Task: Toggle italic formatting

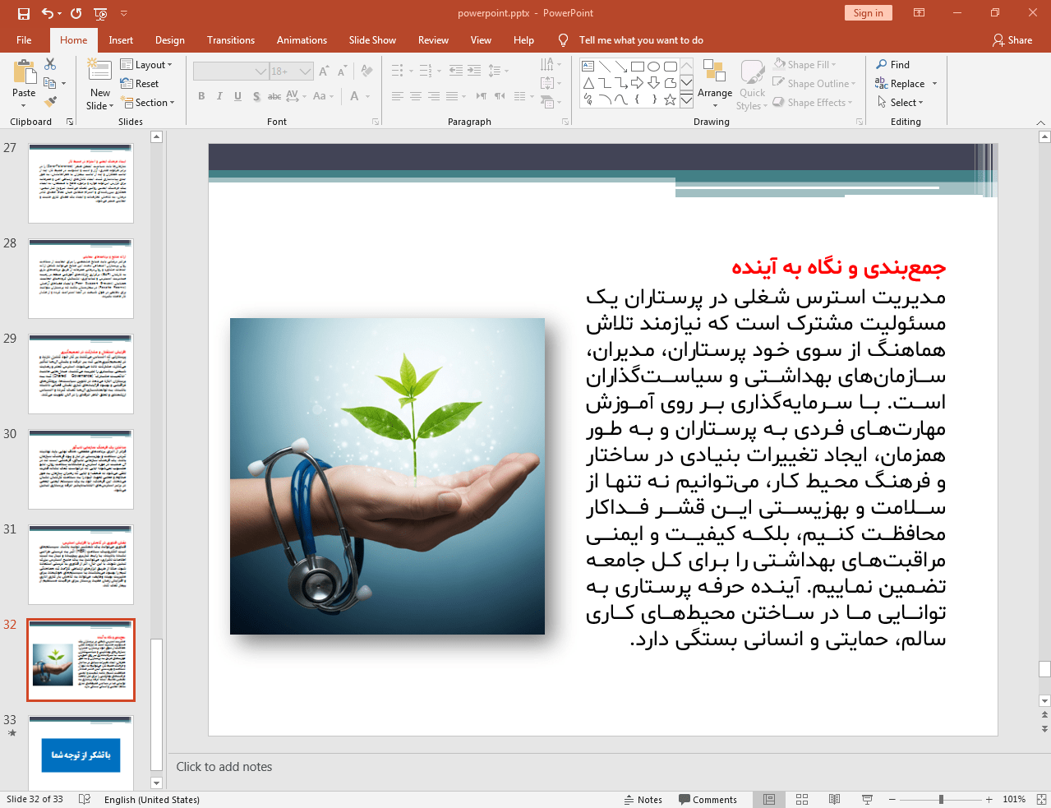Action: (218, 96)
